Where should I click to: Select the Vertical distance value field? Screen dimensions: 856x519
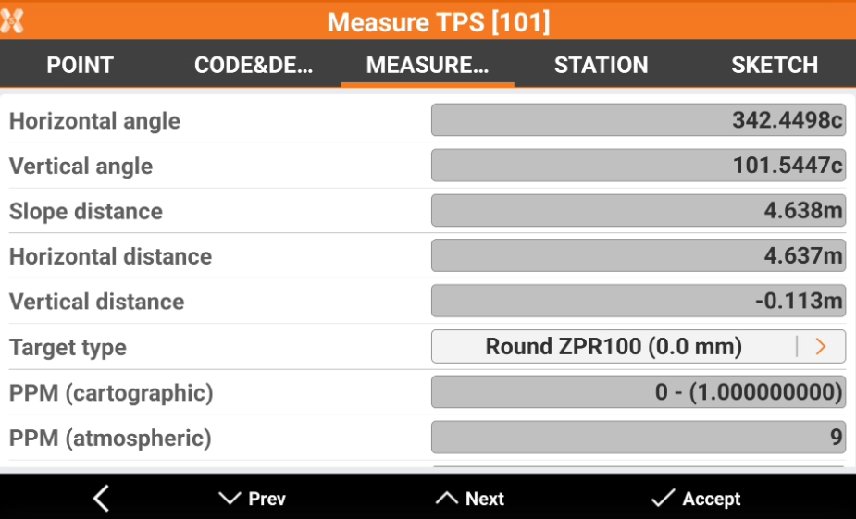[638, 302]
